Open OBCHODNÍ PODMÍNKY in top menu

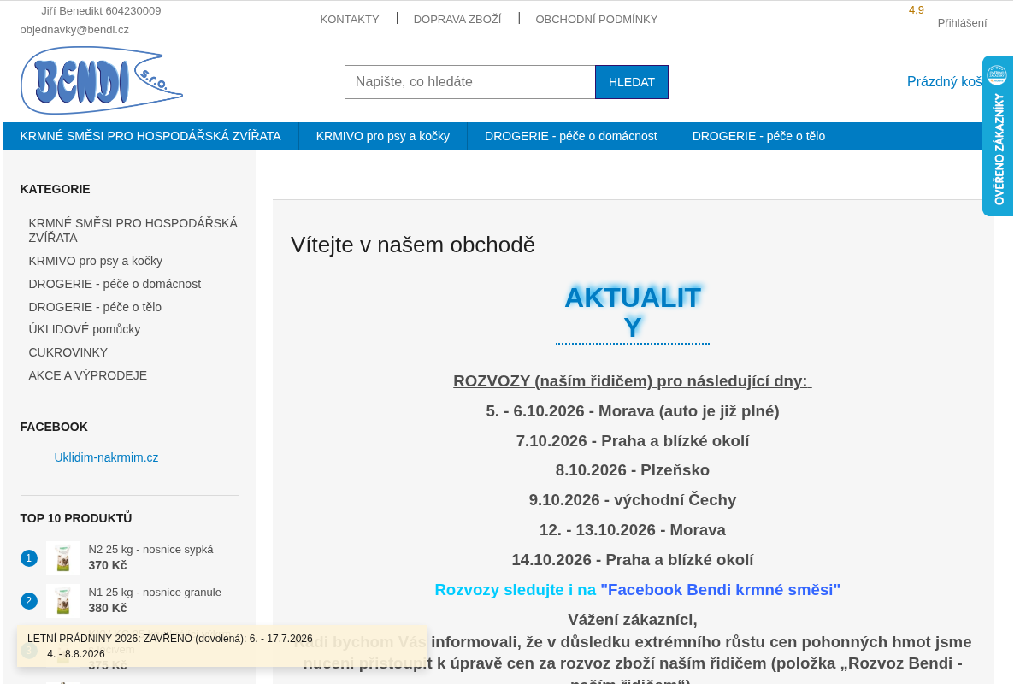pos(597,20)
